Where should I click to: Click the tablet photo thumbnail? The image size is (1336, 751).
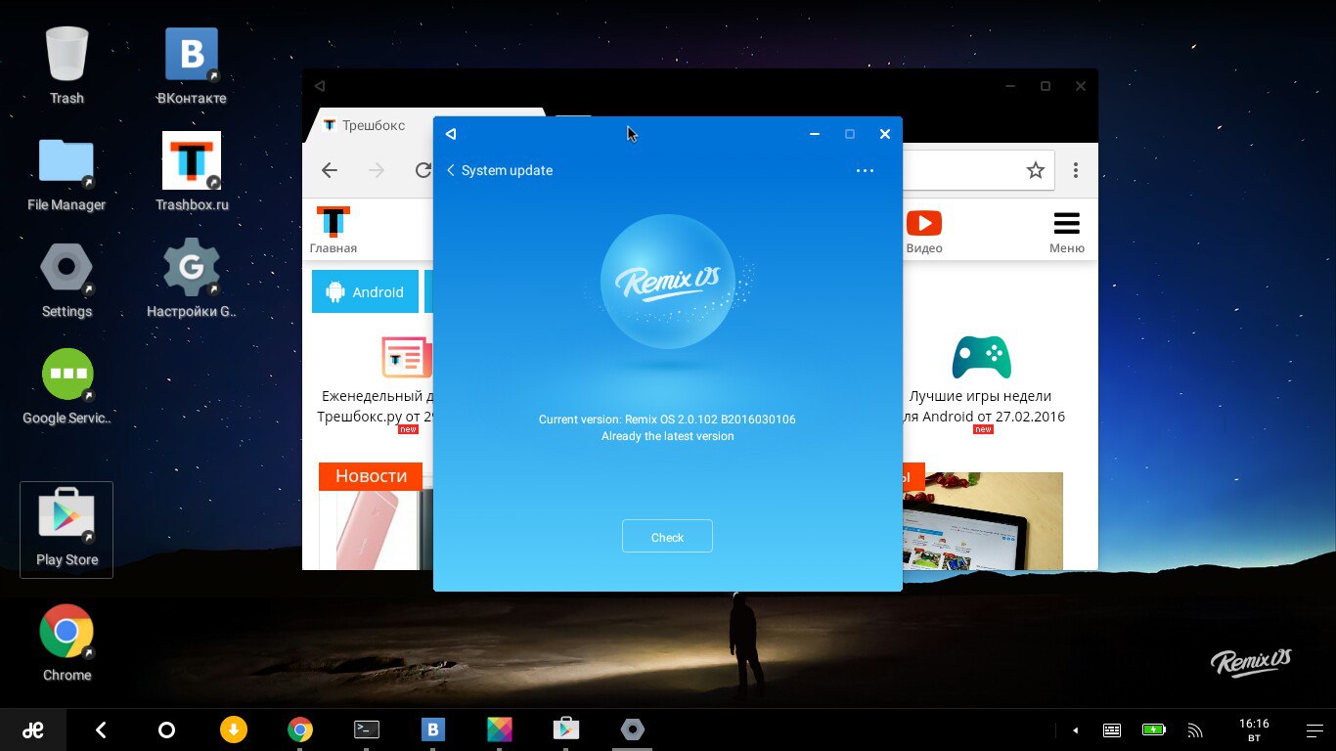[982, 521]
